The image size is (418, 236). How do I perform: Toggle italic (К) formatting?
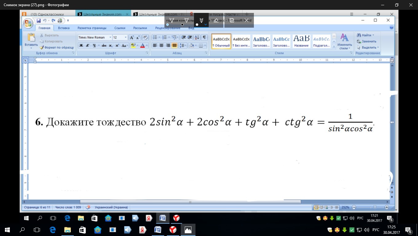point(88,45)
